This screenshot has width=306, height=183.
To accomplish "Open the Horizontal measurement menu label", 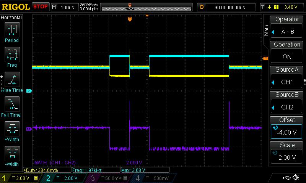I will coord(11,18).
